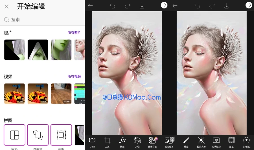
Task: Click the 搜索 search field
Action: (x=42, y=20)
